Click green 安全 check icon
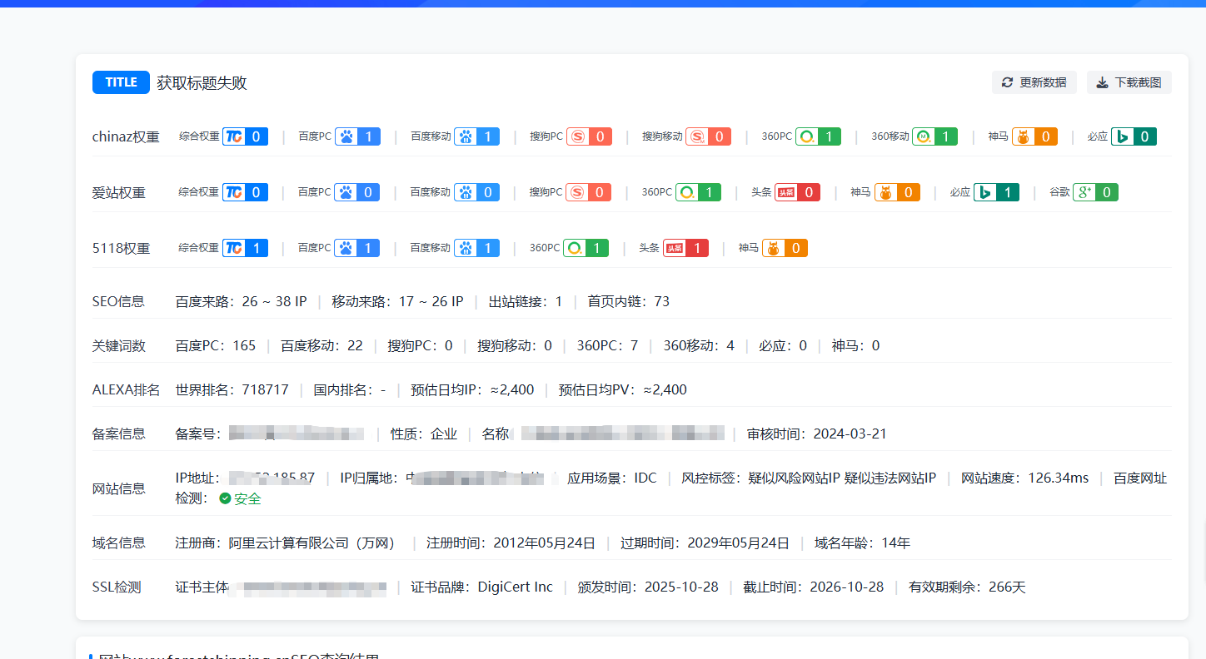This screenshot has height=659, width=1206. 225,498
